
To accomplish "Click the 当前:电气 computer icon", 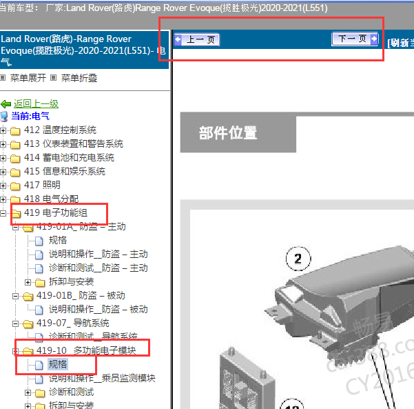I will (x=4, y=117).
